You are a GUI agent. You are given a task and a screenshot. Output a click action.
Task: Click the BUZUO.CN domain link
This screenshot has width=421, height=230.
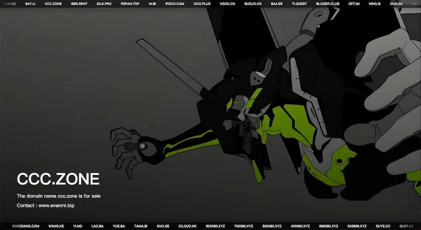pyautogui.click(x=253, y=4)
